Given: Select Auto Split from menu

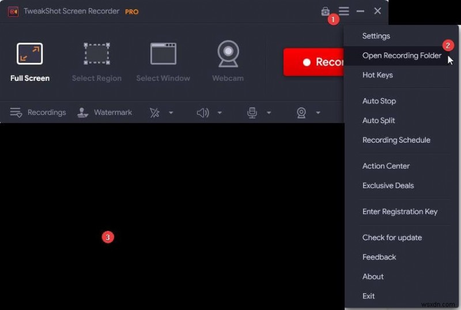Looking at the screenshot, I should 379,121.
